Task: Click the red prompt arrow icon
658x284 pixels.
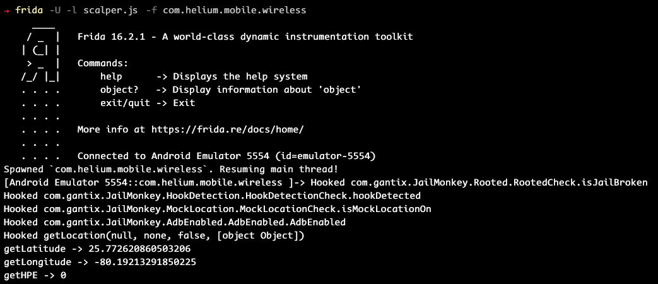Action: 7,11
